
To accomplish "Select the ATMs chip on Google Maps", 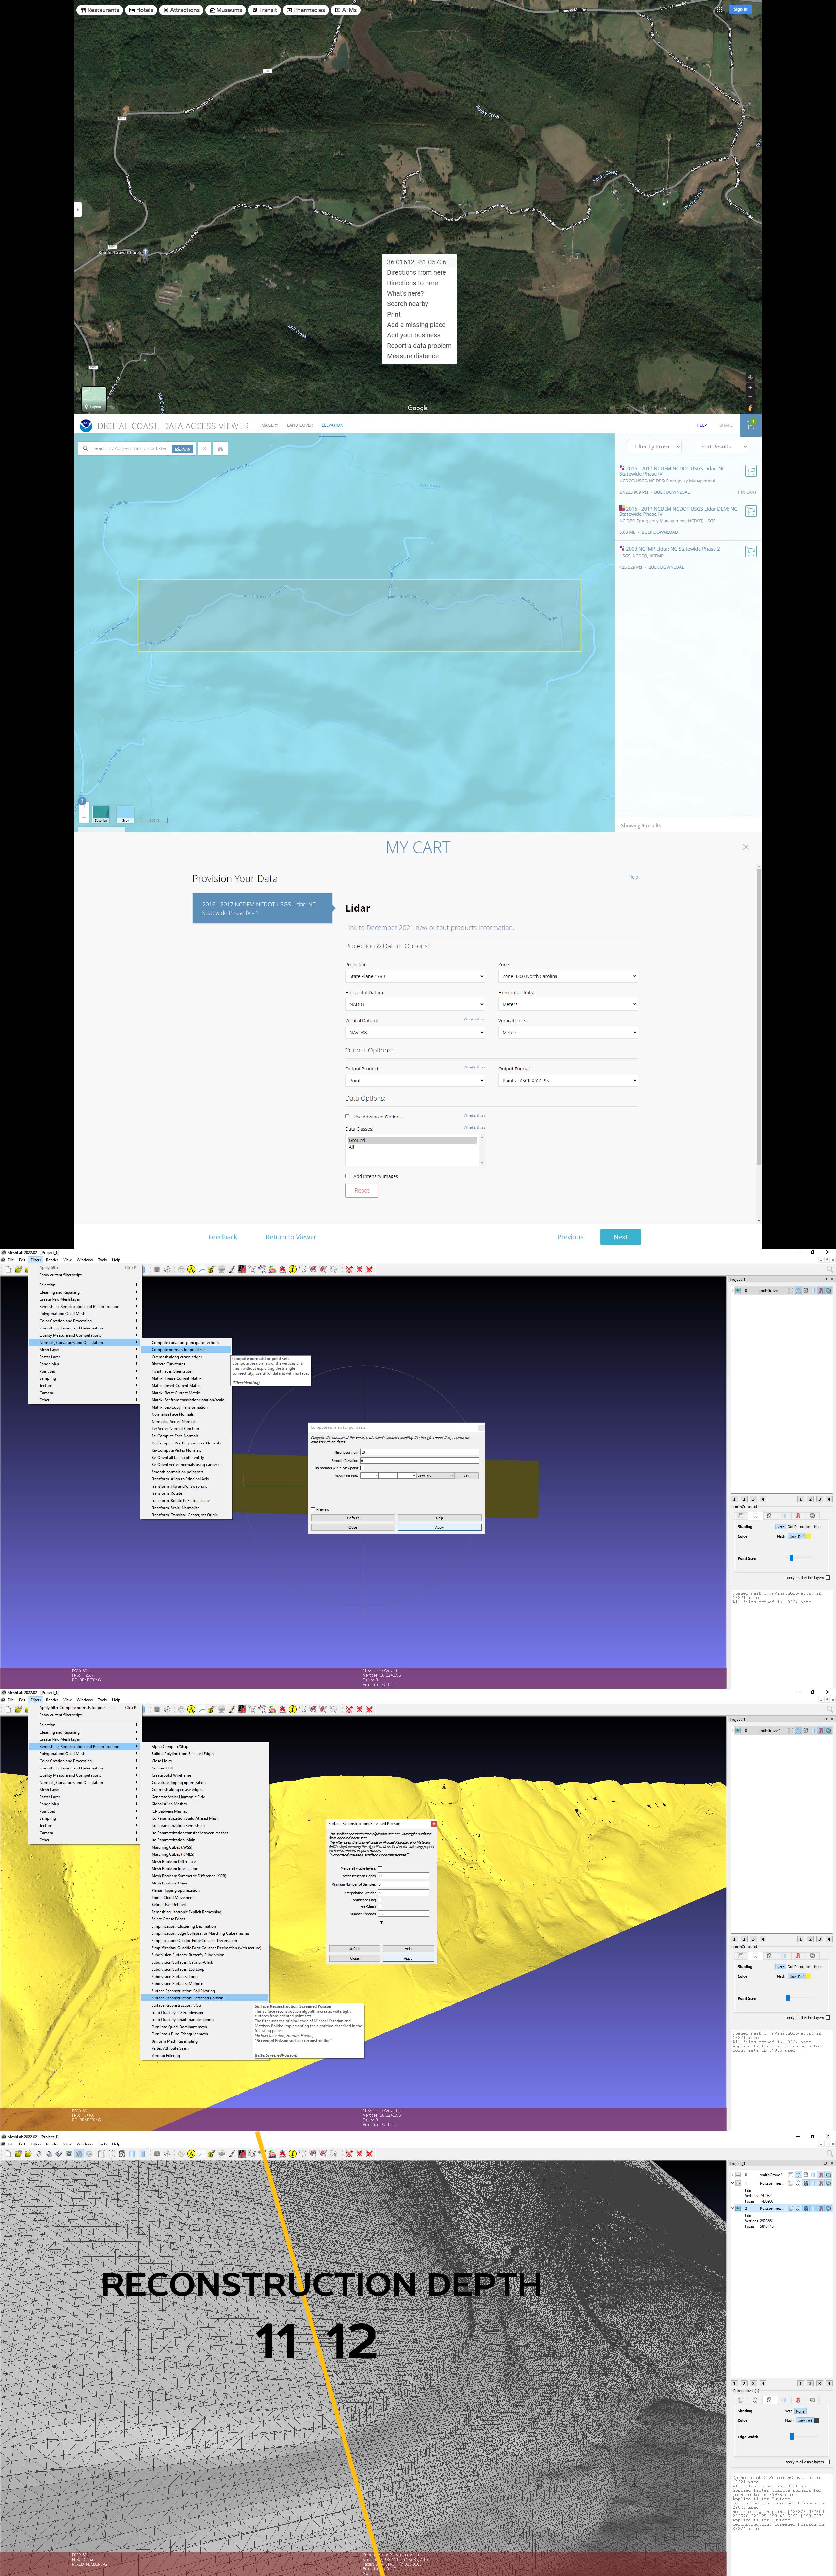I will click(346, 10).
